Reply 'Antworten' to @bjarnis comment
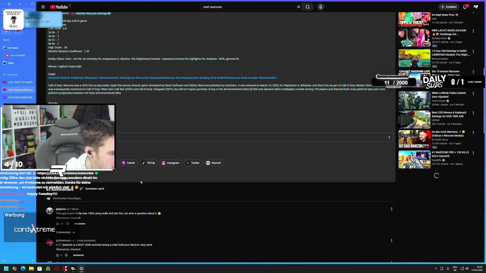486x273 pixels. [79, 224]
